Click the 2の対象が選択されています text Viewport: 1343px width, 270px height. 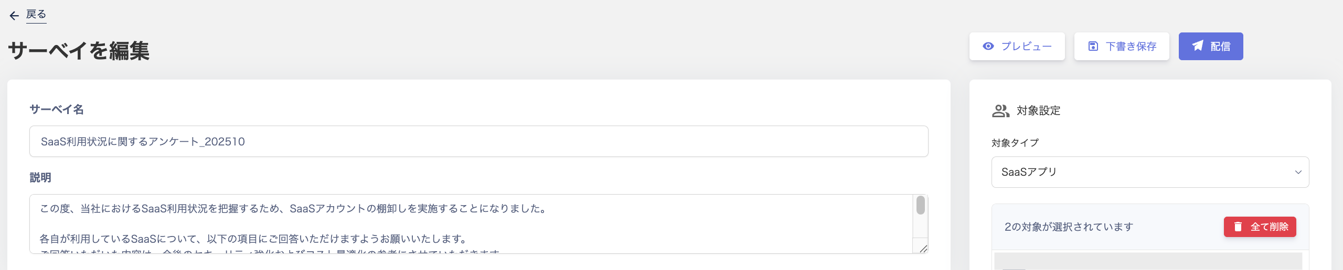click(1069, 227)
